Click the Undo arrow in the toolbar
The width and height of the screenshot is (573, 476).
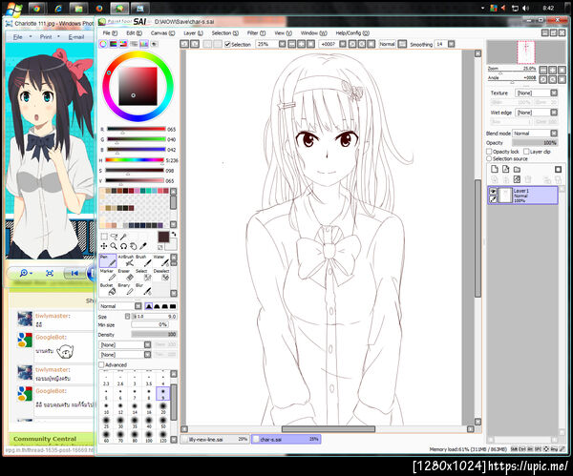[x=184, y=44]
